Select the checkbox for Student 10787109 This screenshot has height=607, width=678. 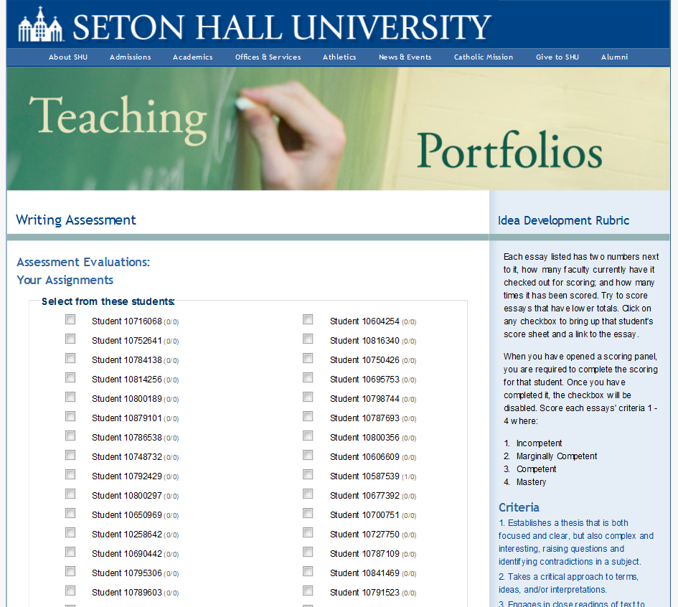click(x=308, y=552)
